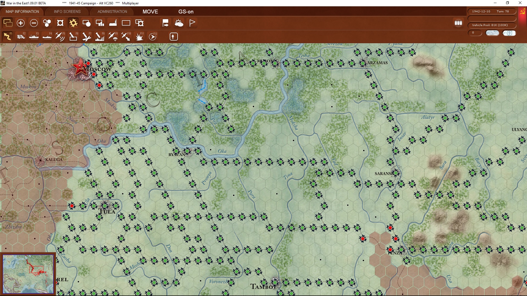The height and width of the screenshot is (296, 527).
Task: Open the INFO SCREENS tab
Action: (x=67, y=12)
